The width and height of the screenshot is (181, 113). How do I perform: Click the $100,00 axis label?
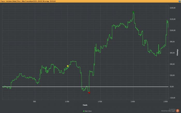(172, 30)
